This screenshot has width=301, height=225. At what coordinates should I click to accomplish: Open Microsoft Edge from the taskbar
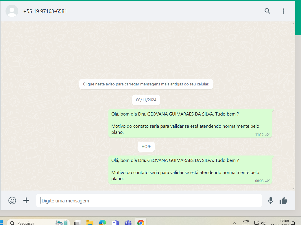pyautogui.click(x=103, y=222)
